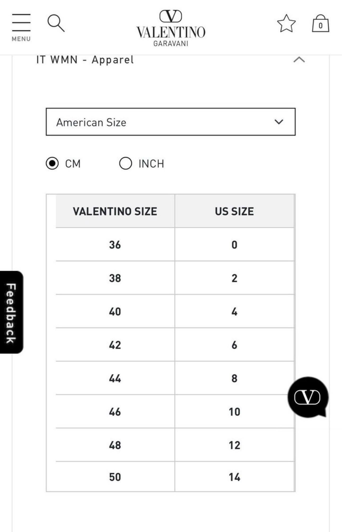This screenshot has width=342, height=532.
Task: Select the INCH radio button
Action: pos(125,164)
